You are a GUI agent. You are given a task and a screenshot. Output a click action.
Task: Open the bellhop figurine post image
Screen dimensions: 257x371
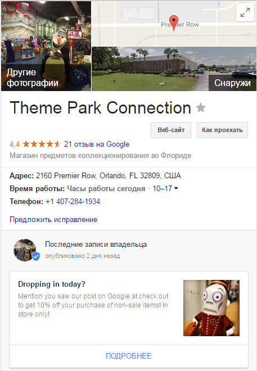211,308
